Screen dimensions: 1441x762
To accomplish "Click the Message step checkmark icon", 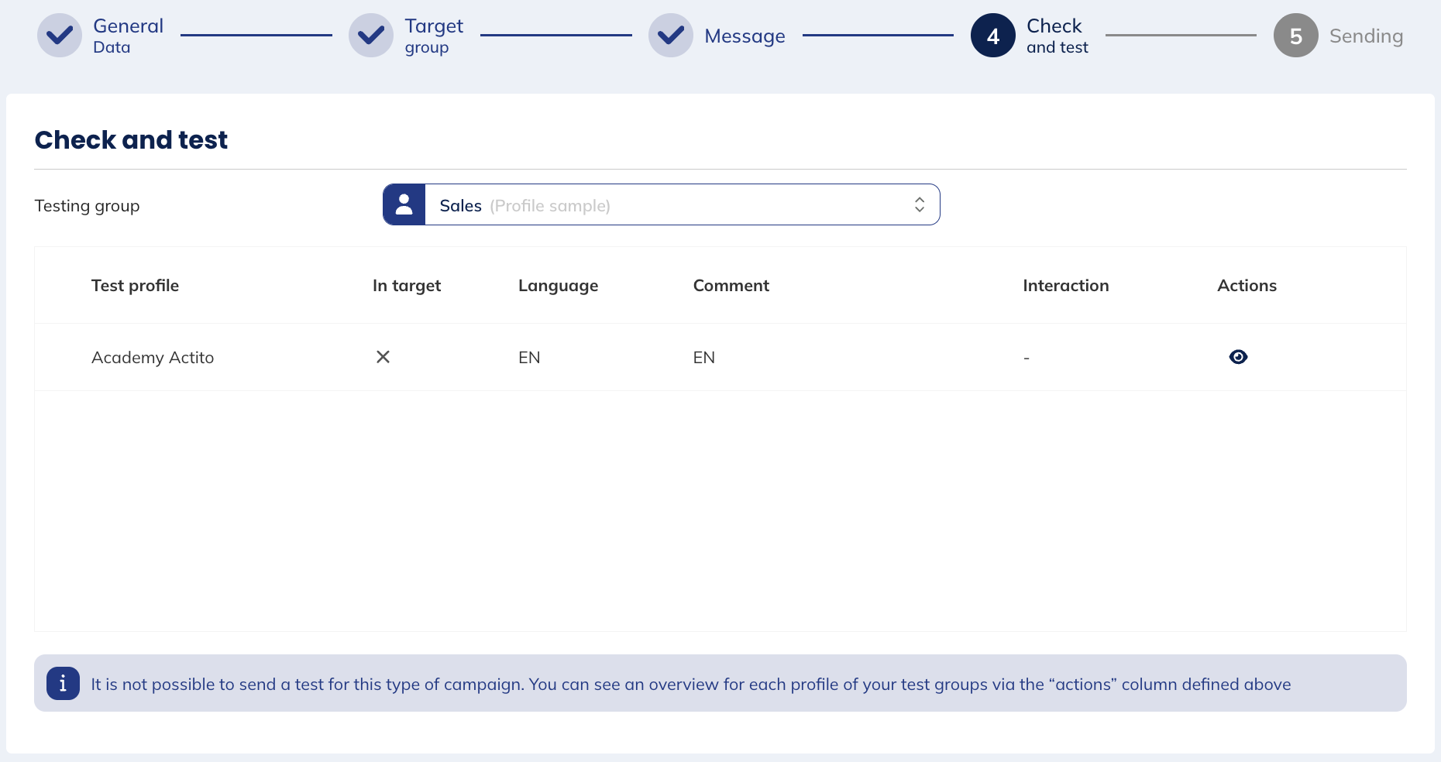I will [671, 36].
